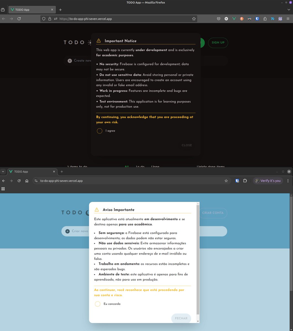The image size is (293, 331).
Task: Click FECHAR in the Aviso Importante dialog
Action: coord(181,318)
